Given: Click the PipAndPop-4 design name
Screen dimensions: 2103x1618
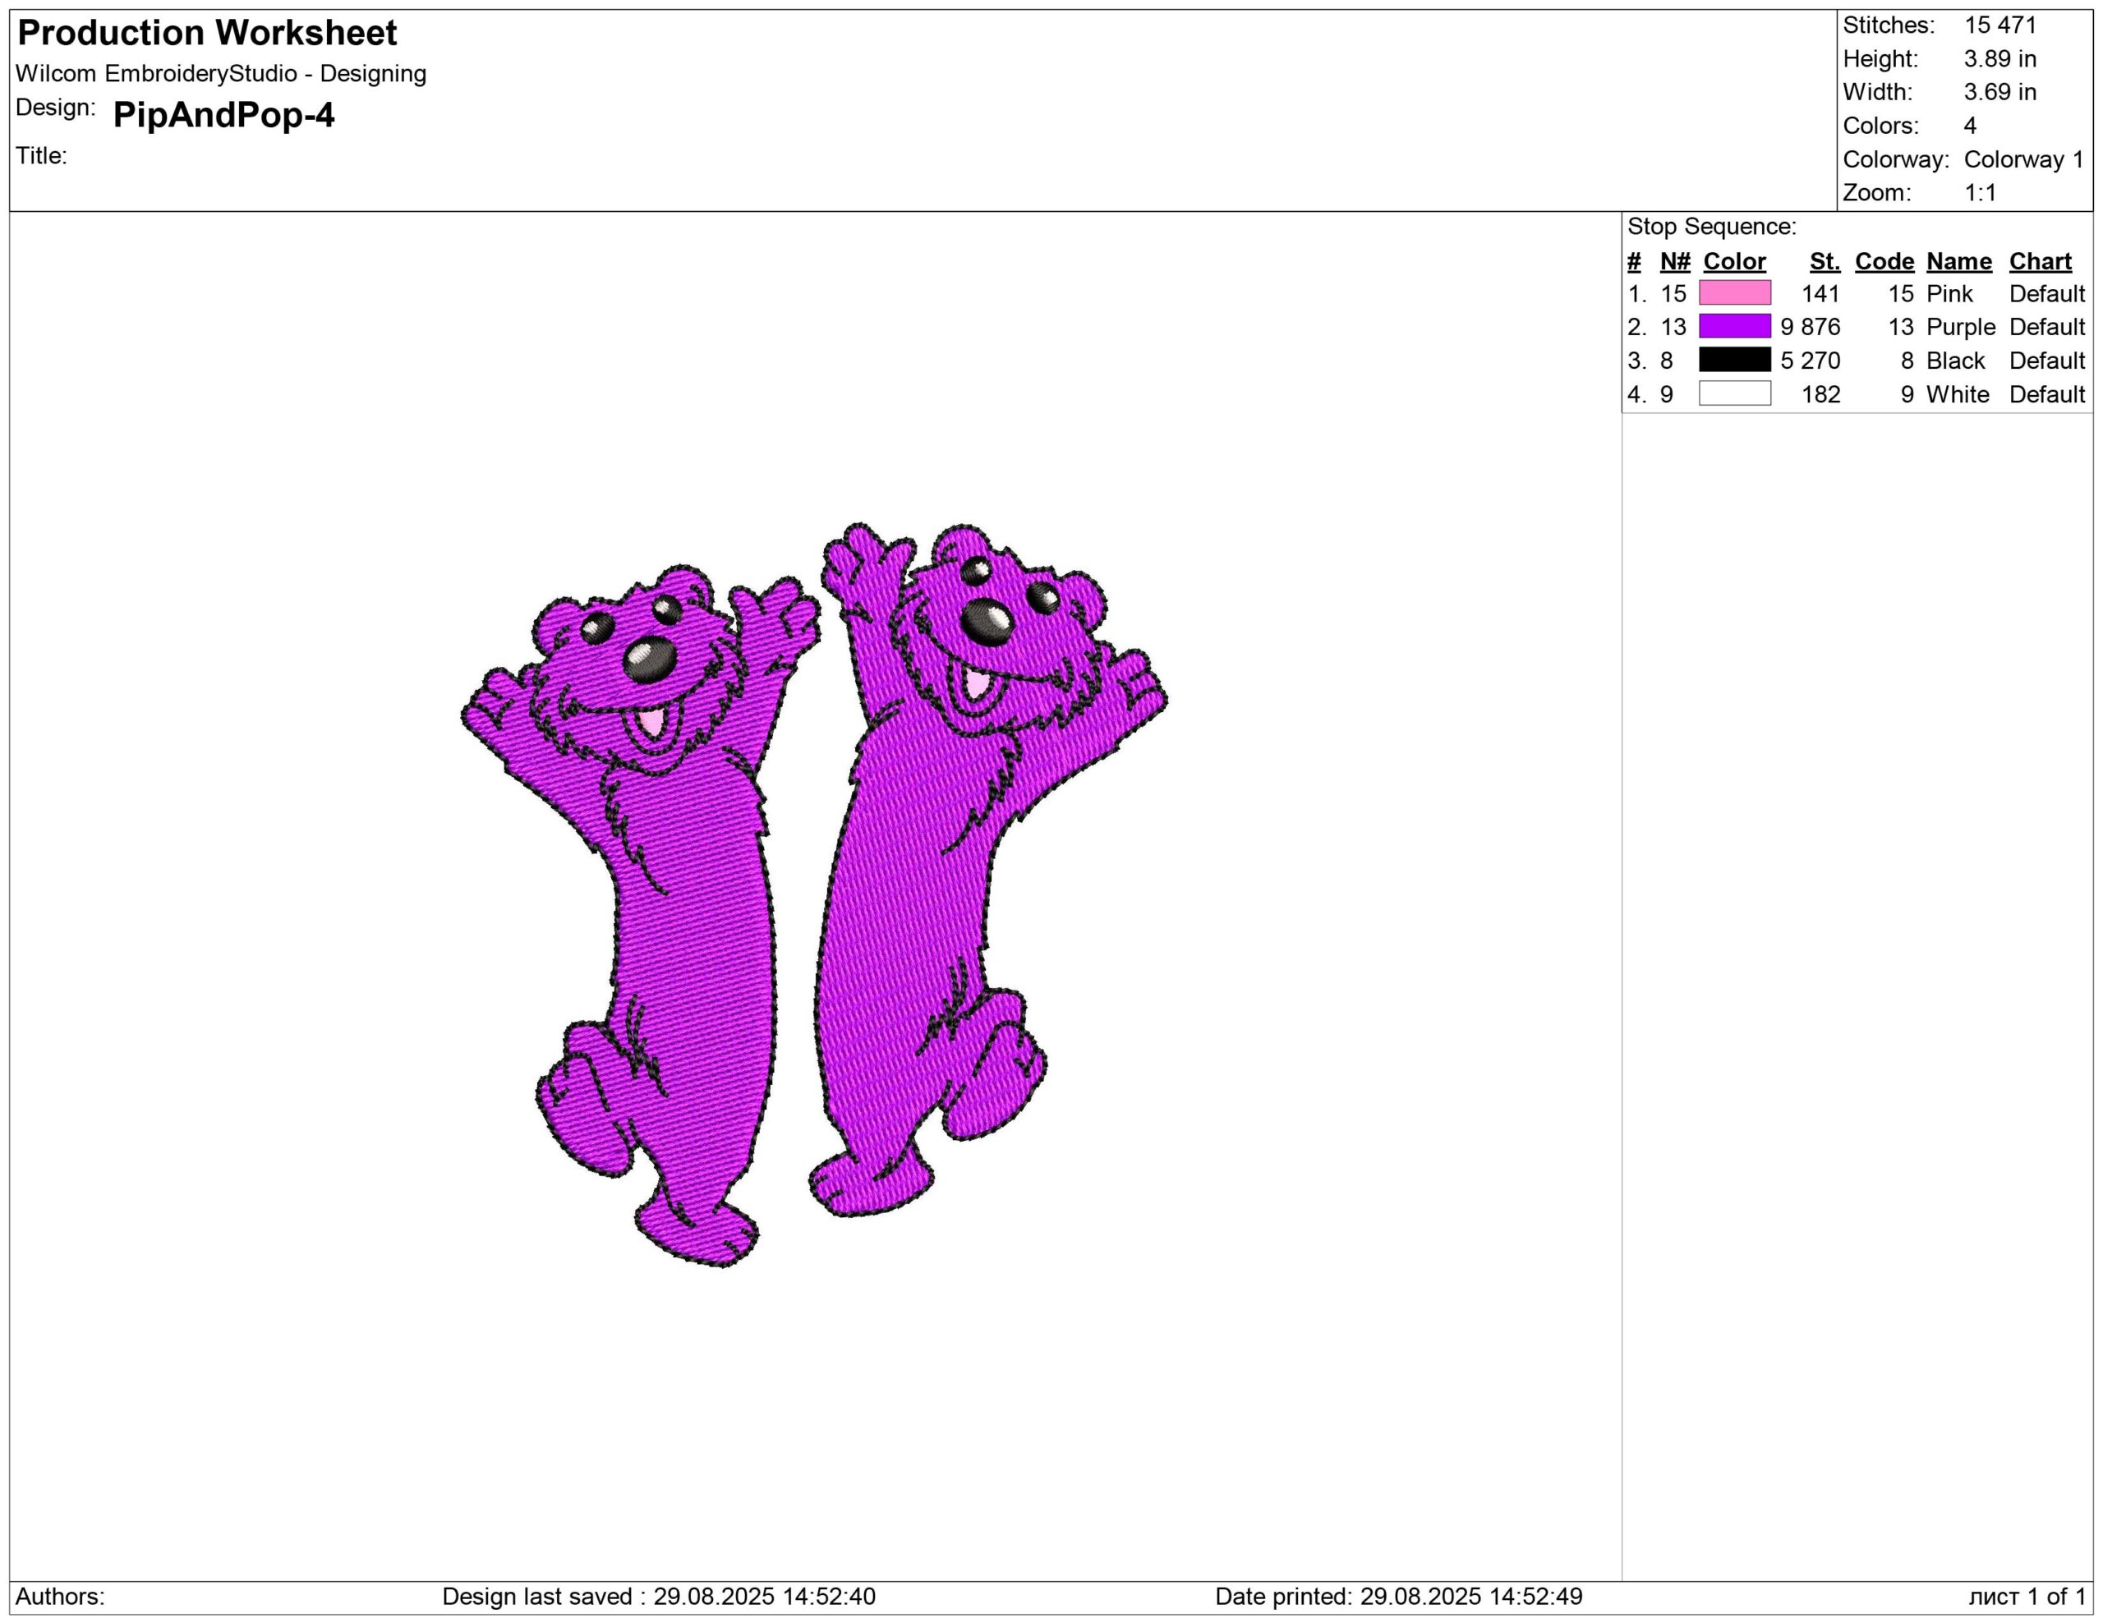Looking at the screenshot, I should tap(223, 116).
